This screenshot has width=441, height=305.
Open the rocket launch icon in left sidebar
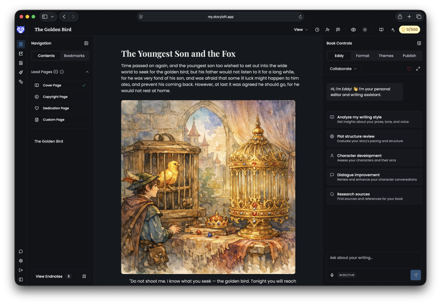tap(21, 72)
